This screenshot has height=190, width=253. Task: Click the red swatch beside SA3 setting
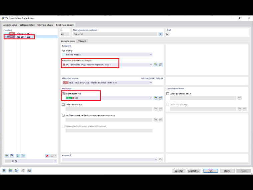(64, 65)
